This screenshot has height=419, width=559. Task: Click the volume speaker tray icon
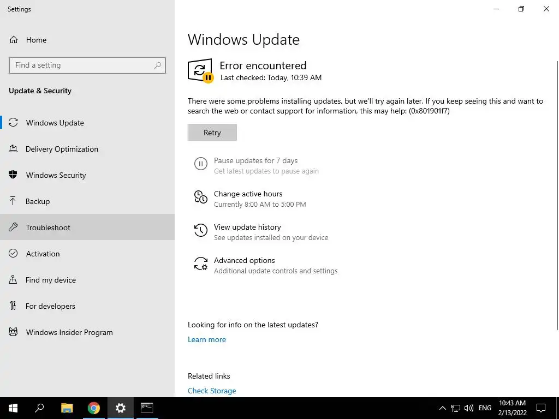469,408
